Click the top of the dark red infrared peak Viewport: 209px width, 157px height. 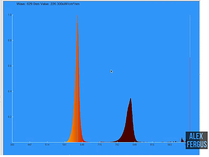click(x=130, y=99)
